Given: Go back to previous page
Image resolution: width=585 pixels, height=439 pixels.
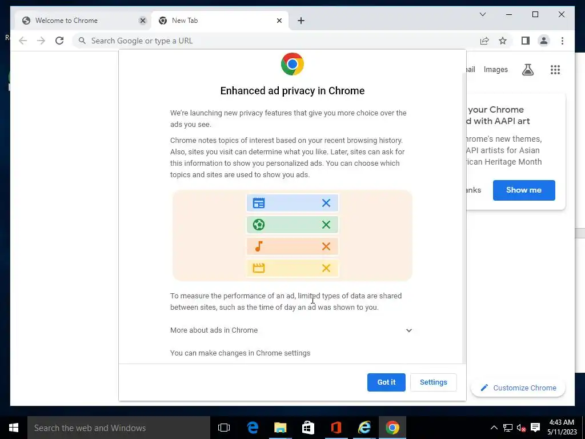Looking at the screenshot, I should [x=23, y=41].
